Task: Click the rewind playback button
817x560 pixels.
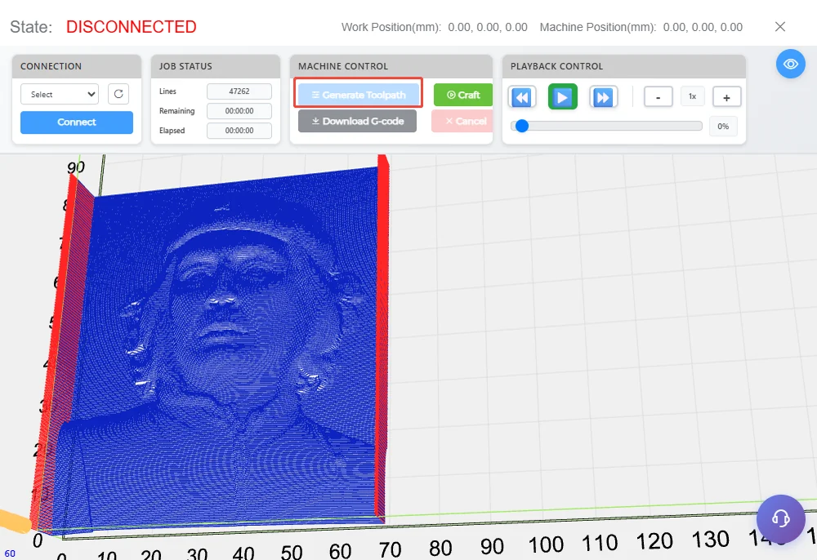Action: (x=521, y=97)
